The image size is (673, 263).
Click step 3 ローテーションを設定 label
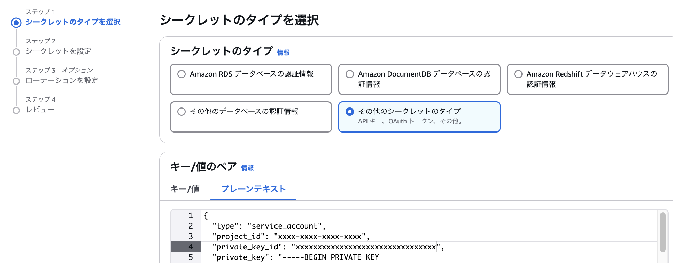tap(62, 80)
